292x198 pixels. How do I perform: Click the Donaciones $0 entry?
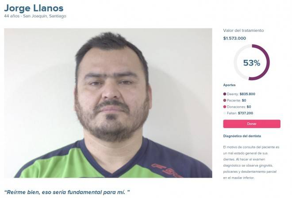click(x=239, y=107)
